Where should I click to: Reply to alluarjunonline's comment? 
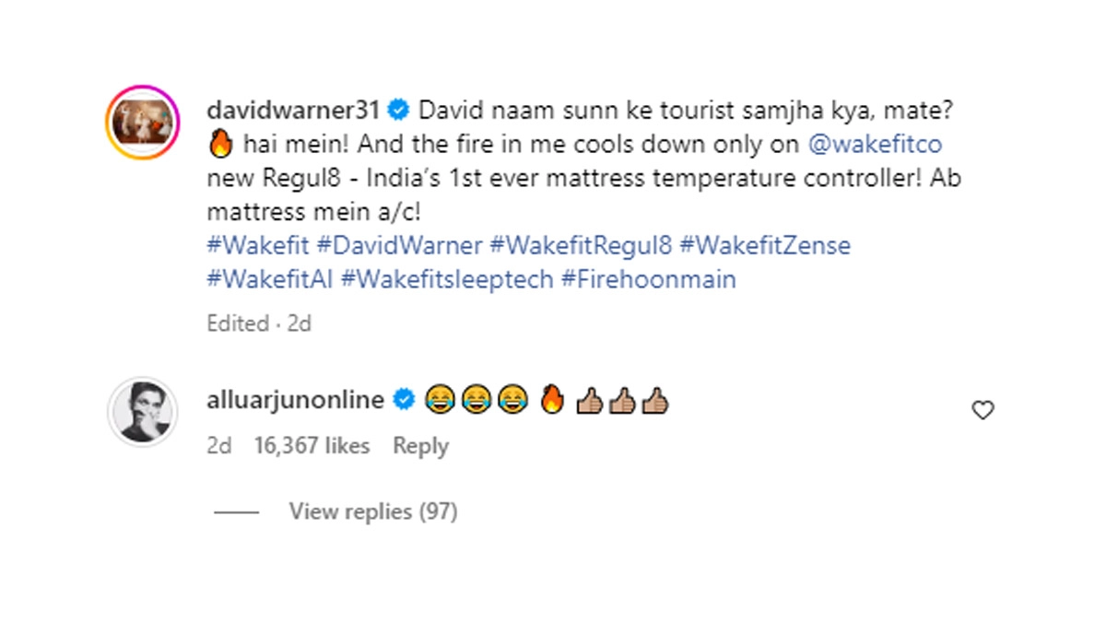420,446
